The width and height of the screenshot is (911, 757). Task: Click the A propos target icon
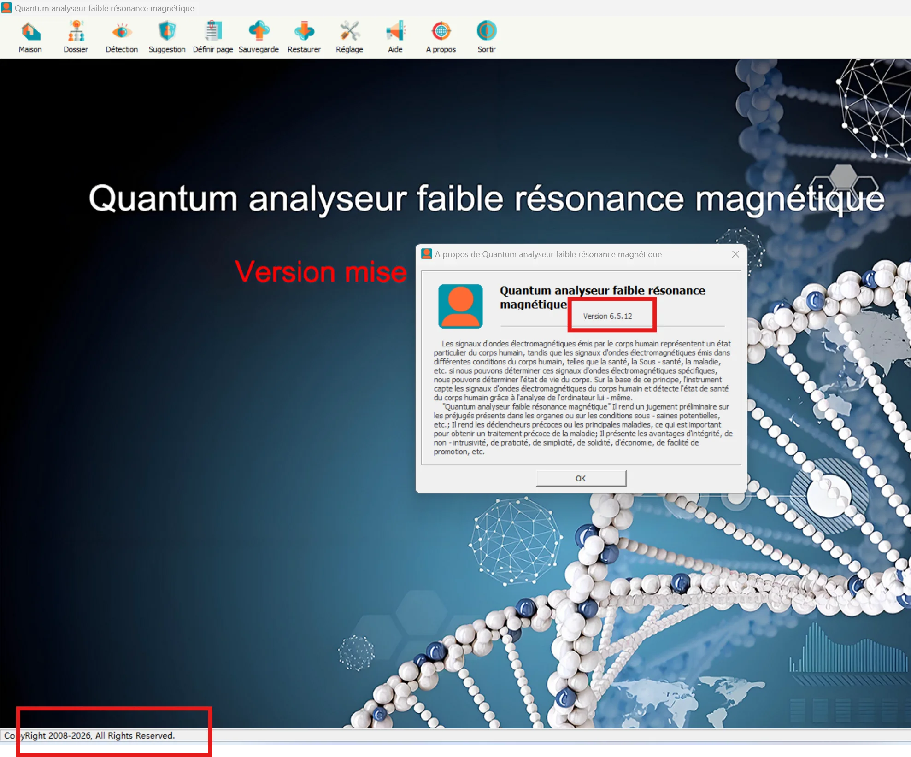[441, 32]
